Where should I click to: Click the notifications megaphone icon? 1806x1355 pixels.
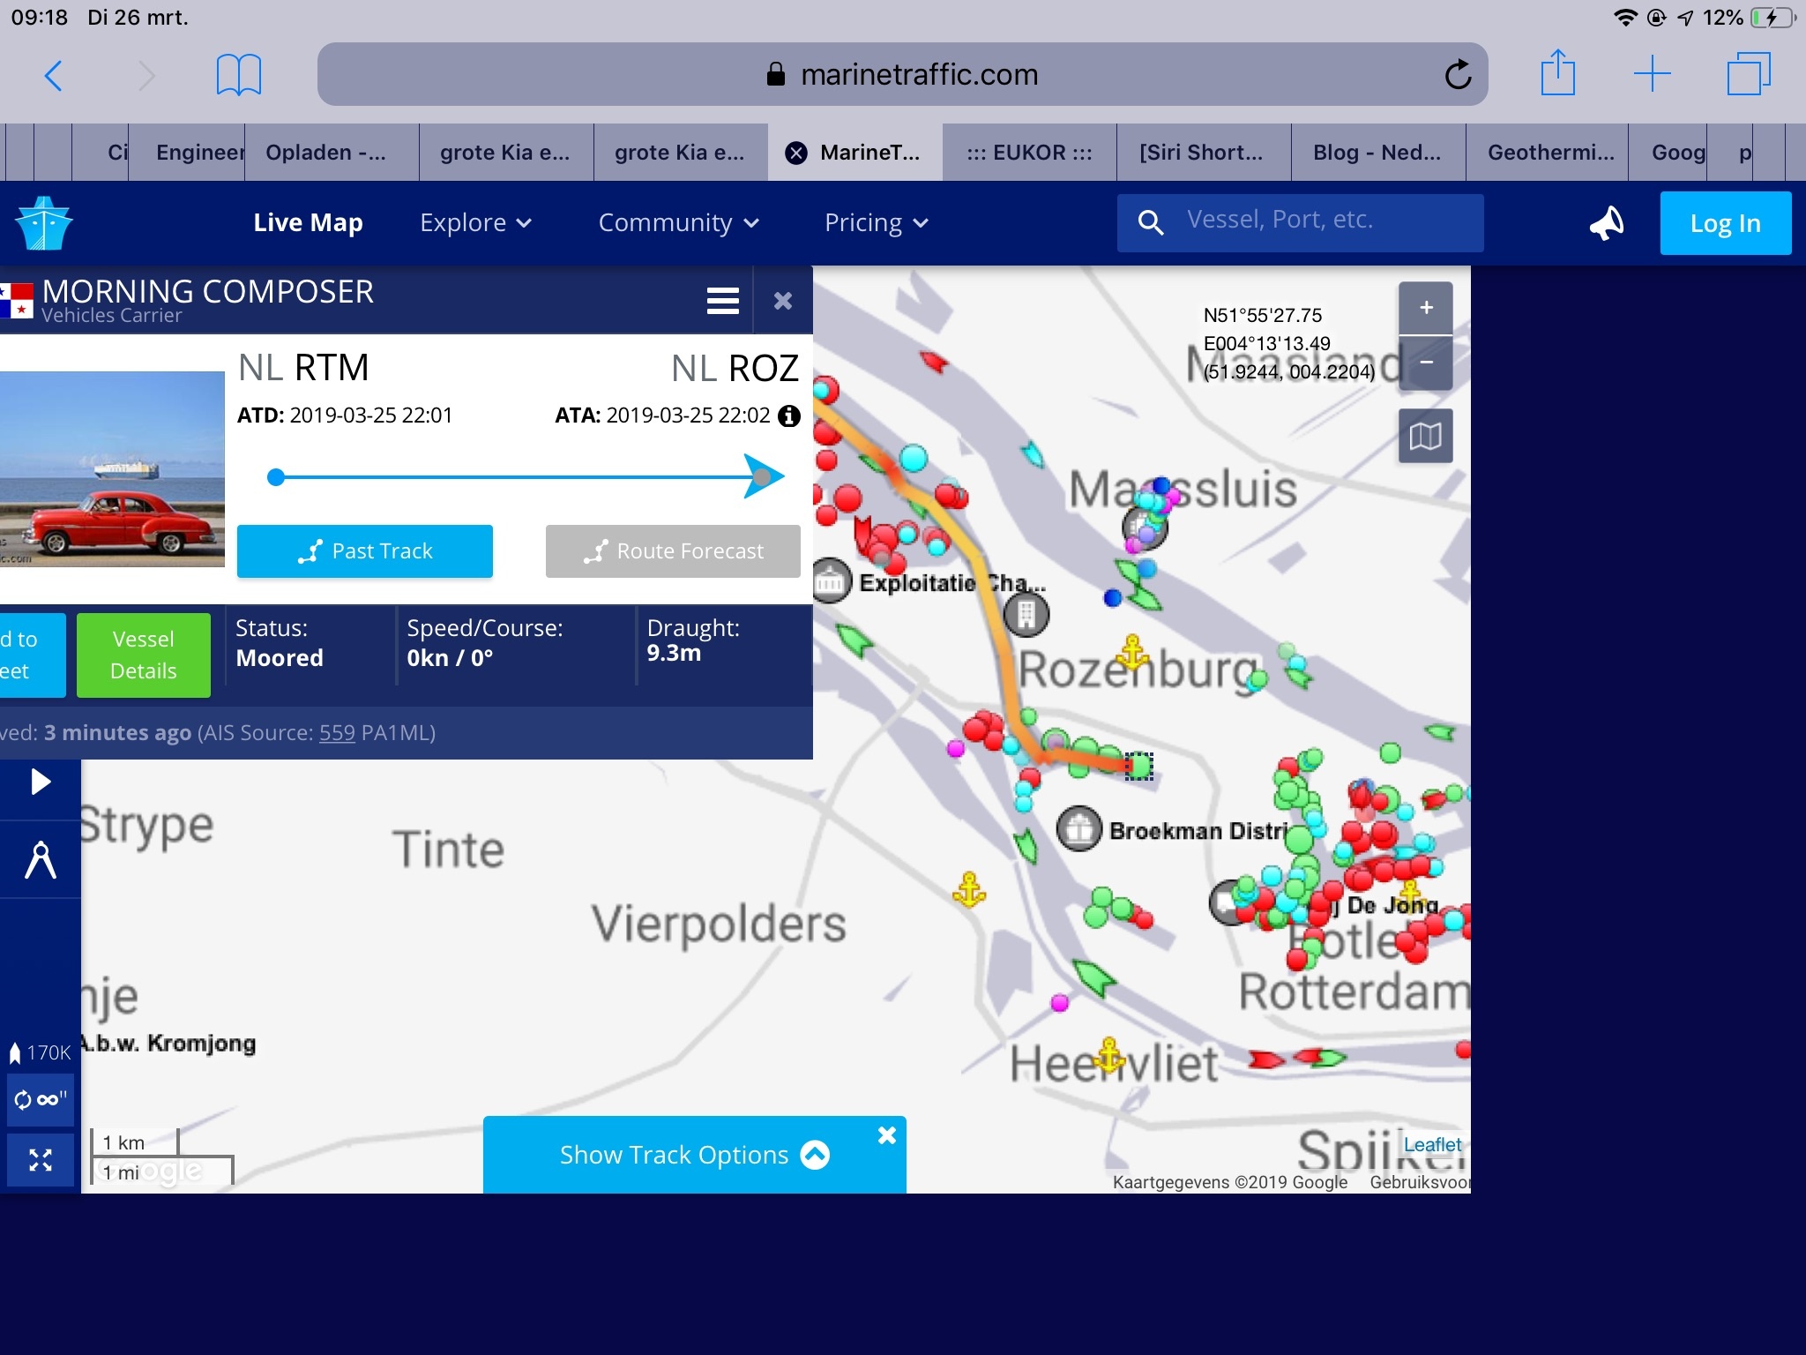coord(1607,223)
